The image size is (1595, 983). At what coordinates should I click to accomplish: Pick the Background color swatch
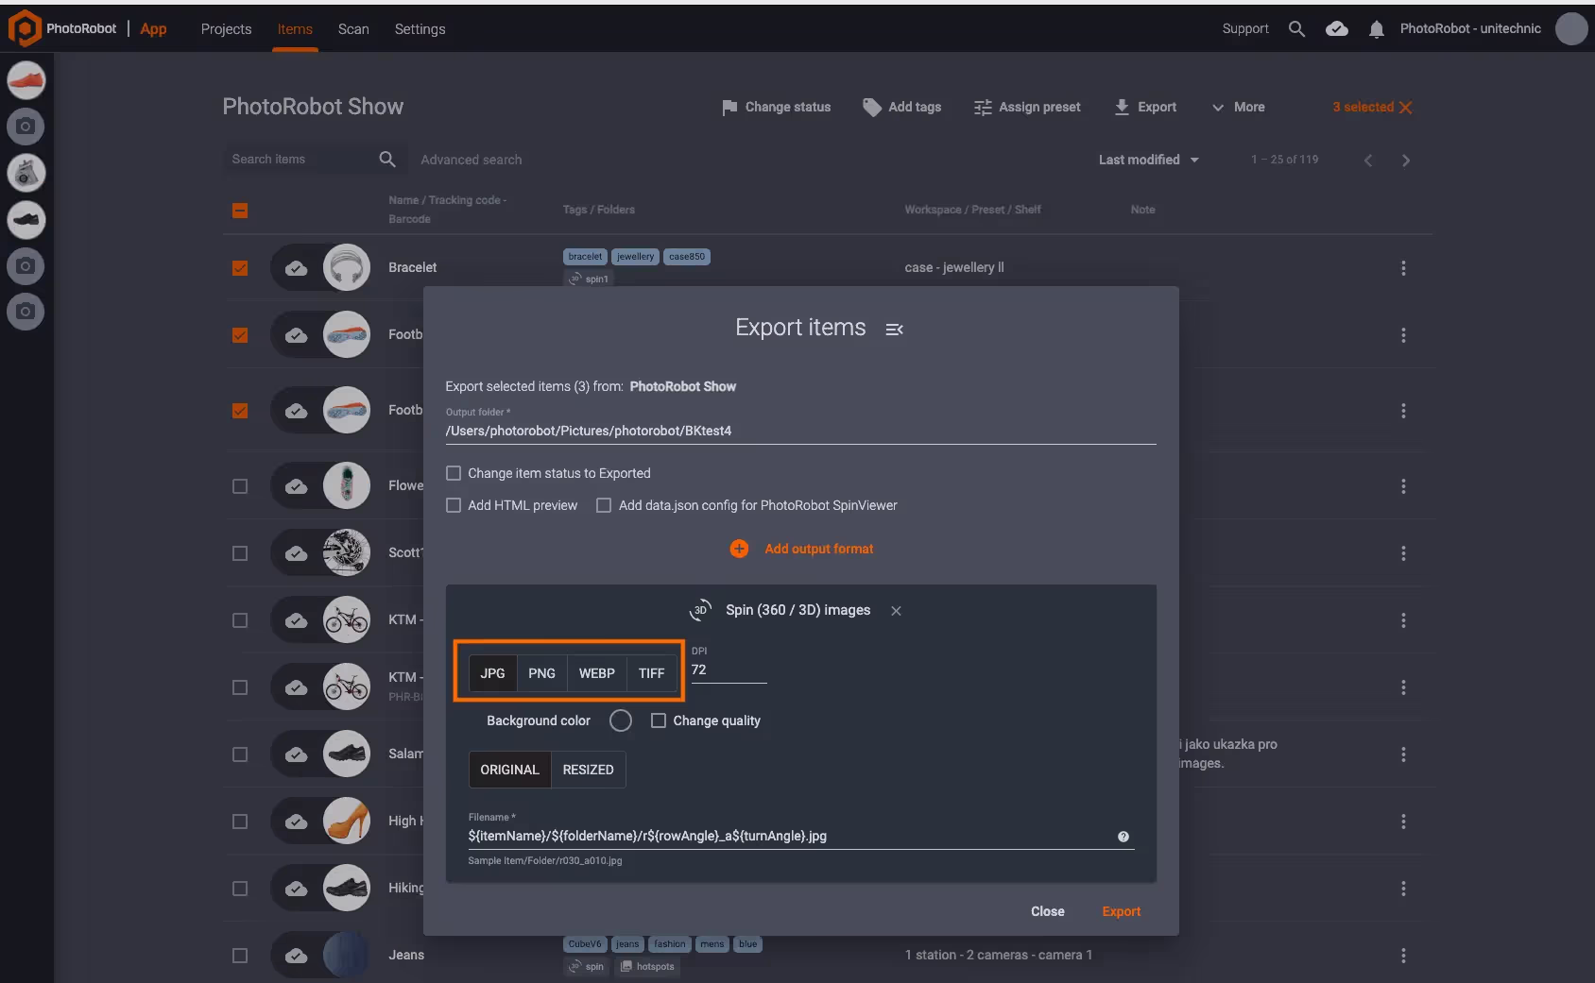pos(621,720)
